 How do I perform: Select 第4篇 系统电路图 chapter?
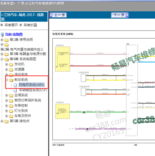pos(23,59)
